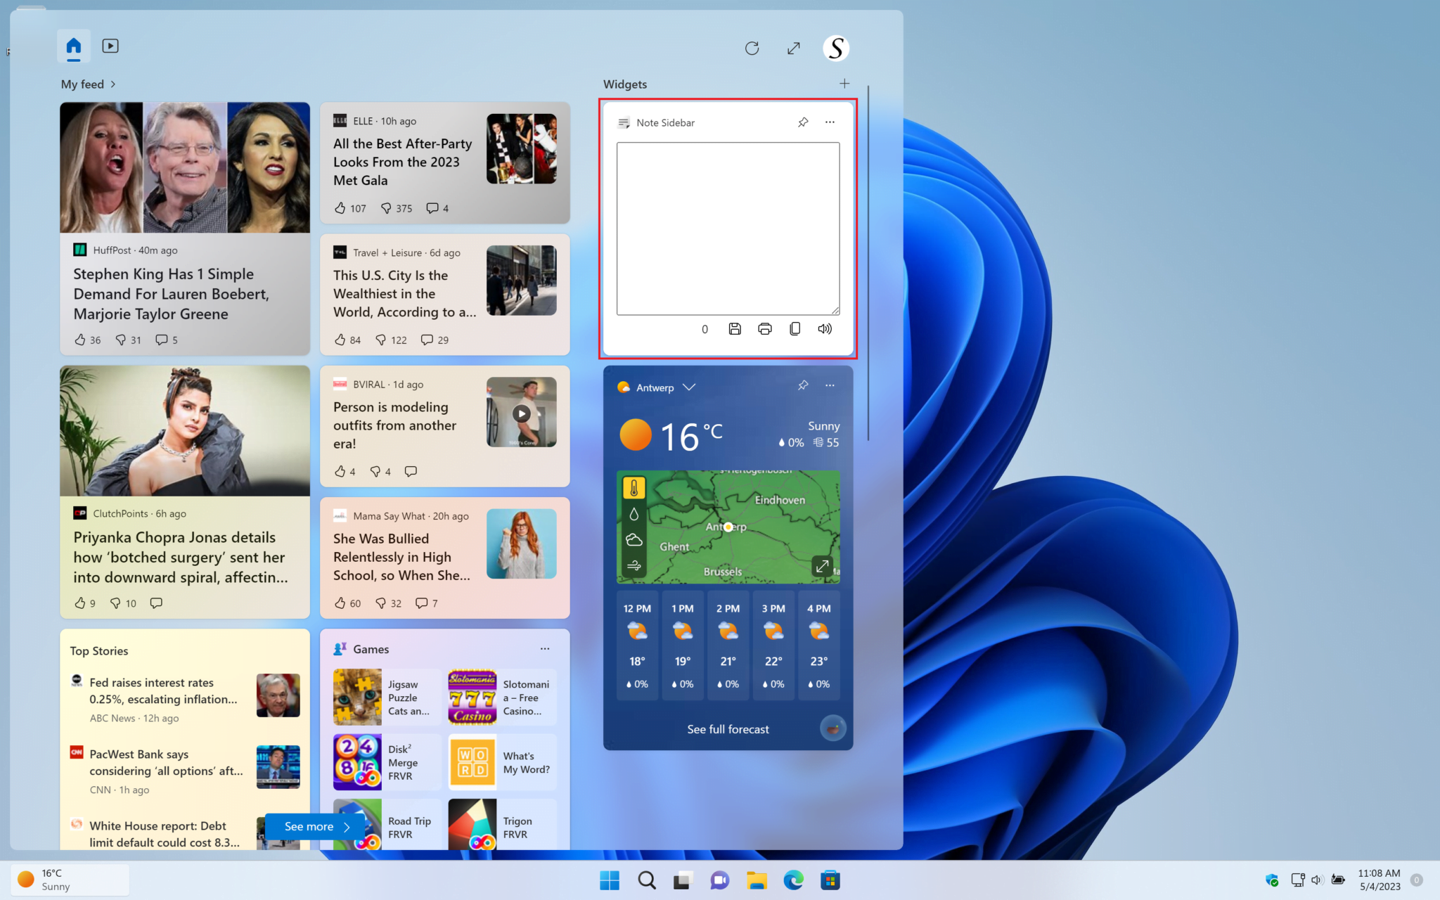Open See full forecast
Viewport: 1440px width, 900px height.
point(728,729)
